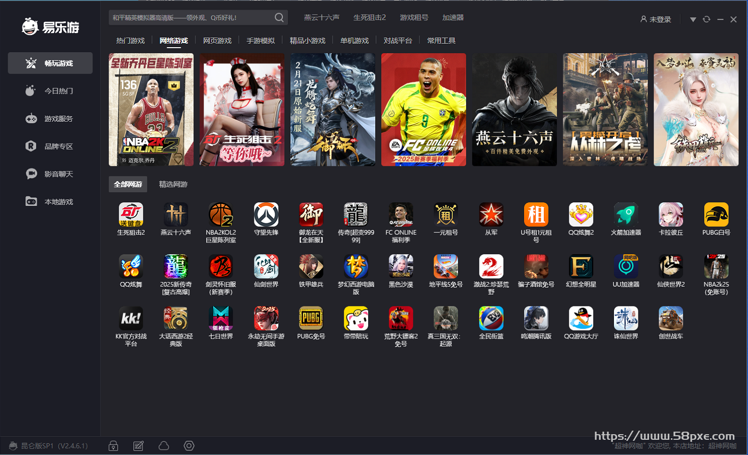Click 加速器 link beside search box
Viewport: 748px width, 455px height.
[x=453, y=18]
